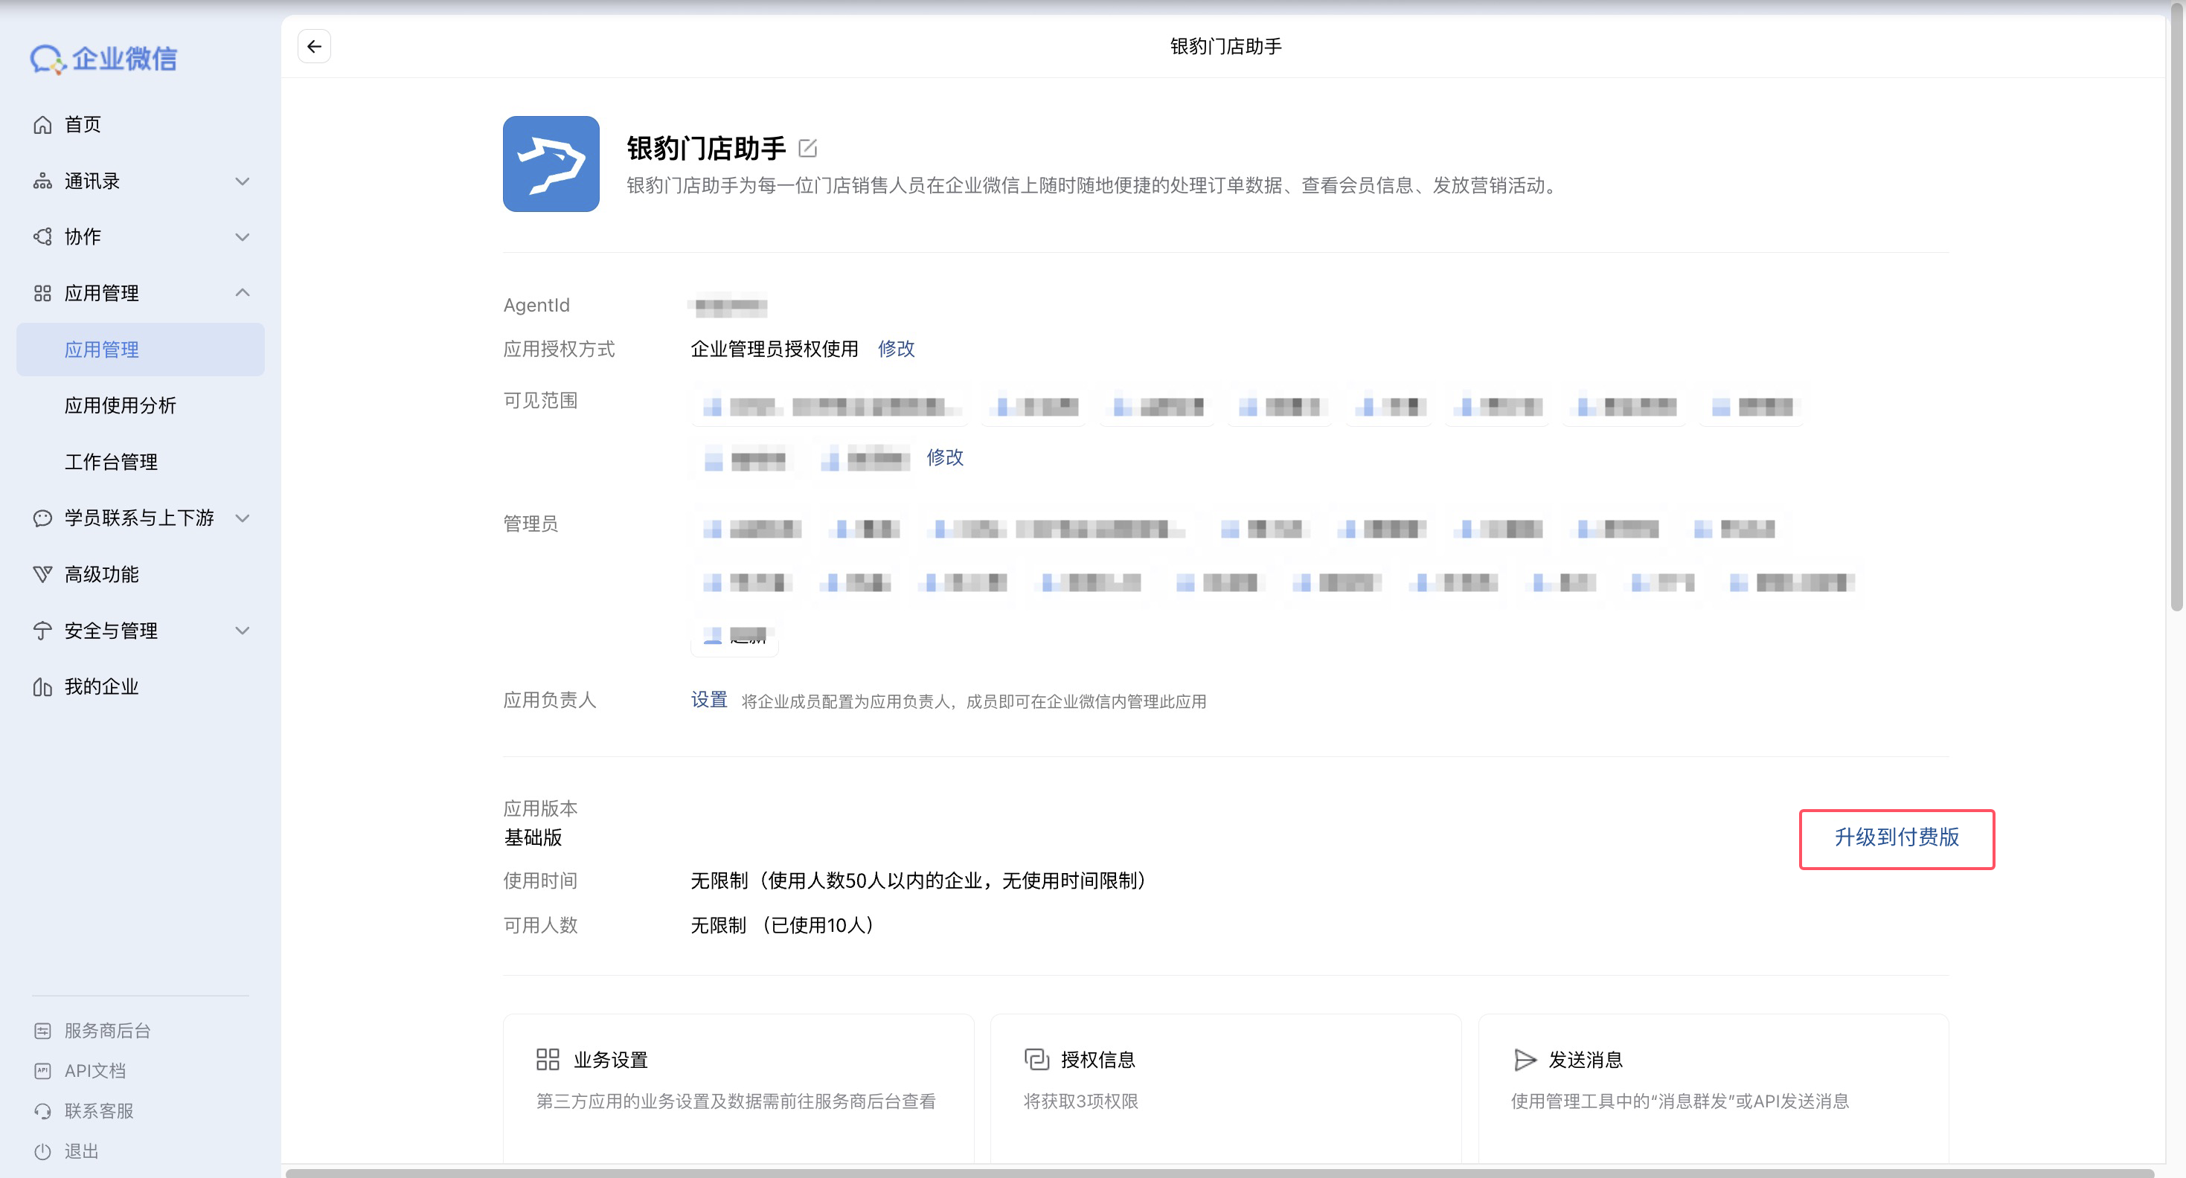This screenshot has height=1178, width=2186.
Task: Open the API文档 link
Action: pyautogui.click(x=95, y=1071)
